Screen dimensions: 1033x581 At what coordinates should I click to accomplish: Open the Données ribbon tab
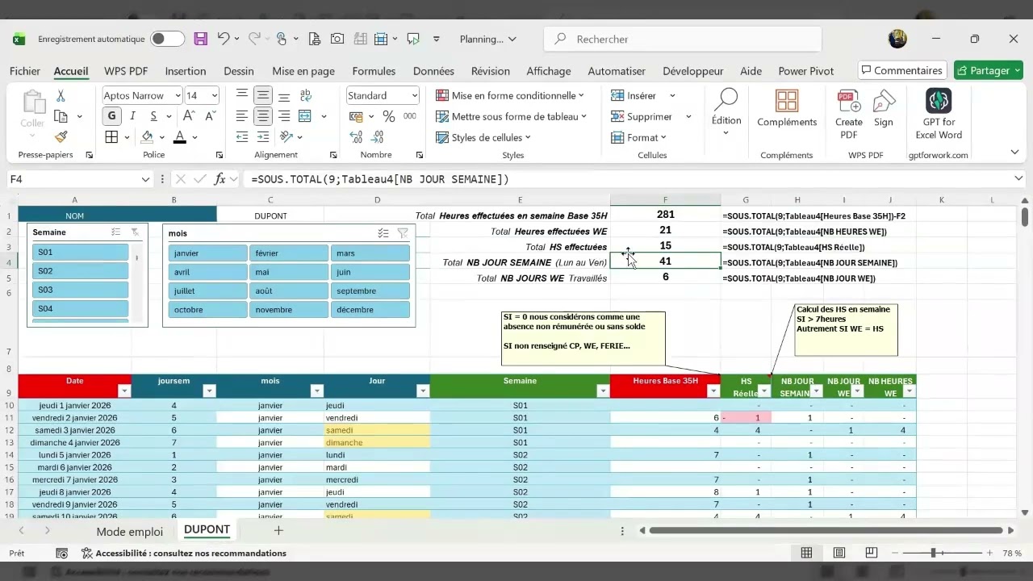(x=433, y=71)
